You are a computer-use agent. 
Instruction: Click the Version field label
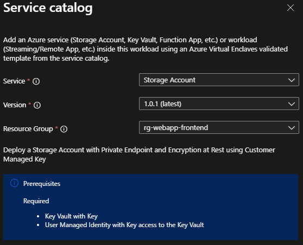[15, 105]
